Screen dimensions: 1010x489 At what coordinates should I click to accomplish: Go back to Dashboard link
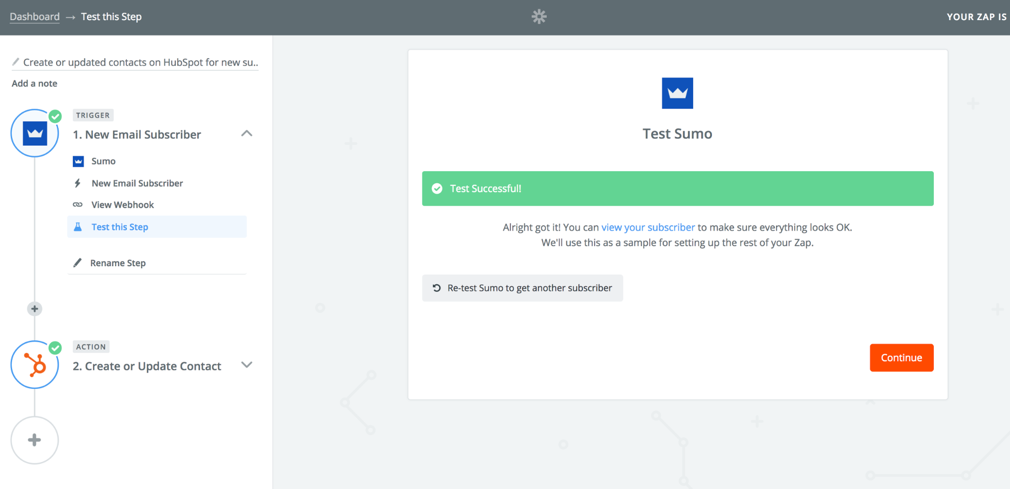tap(35, 17)
